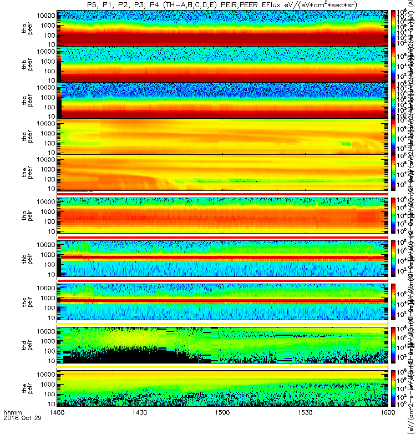The image size is (416, 444).
Task: Click the 'tha peir' panel axis label
Action: pyautogui.click(x=27, y=215)
